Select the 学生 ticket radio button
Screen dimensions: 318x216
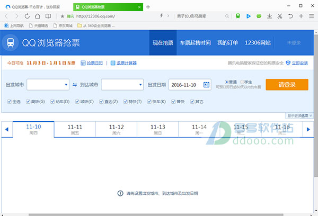tap(242, 82)
